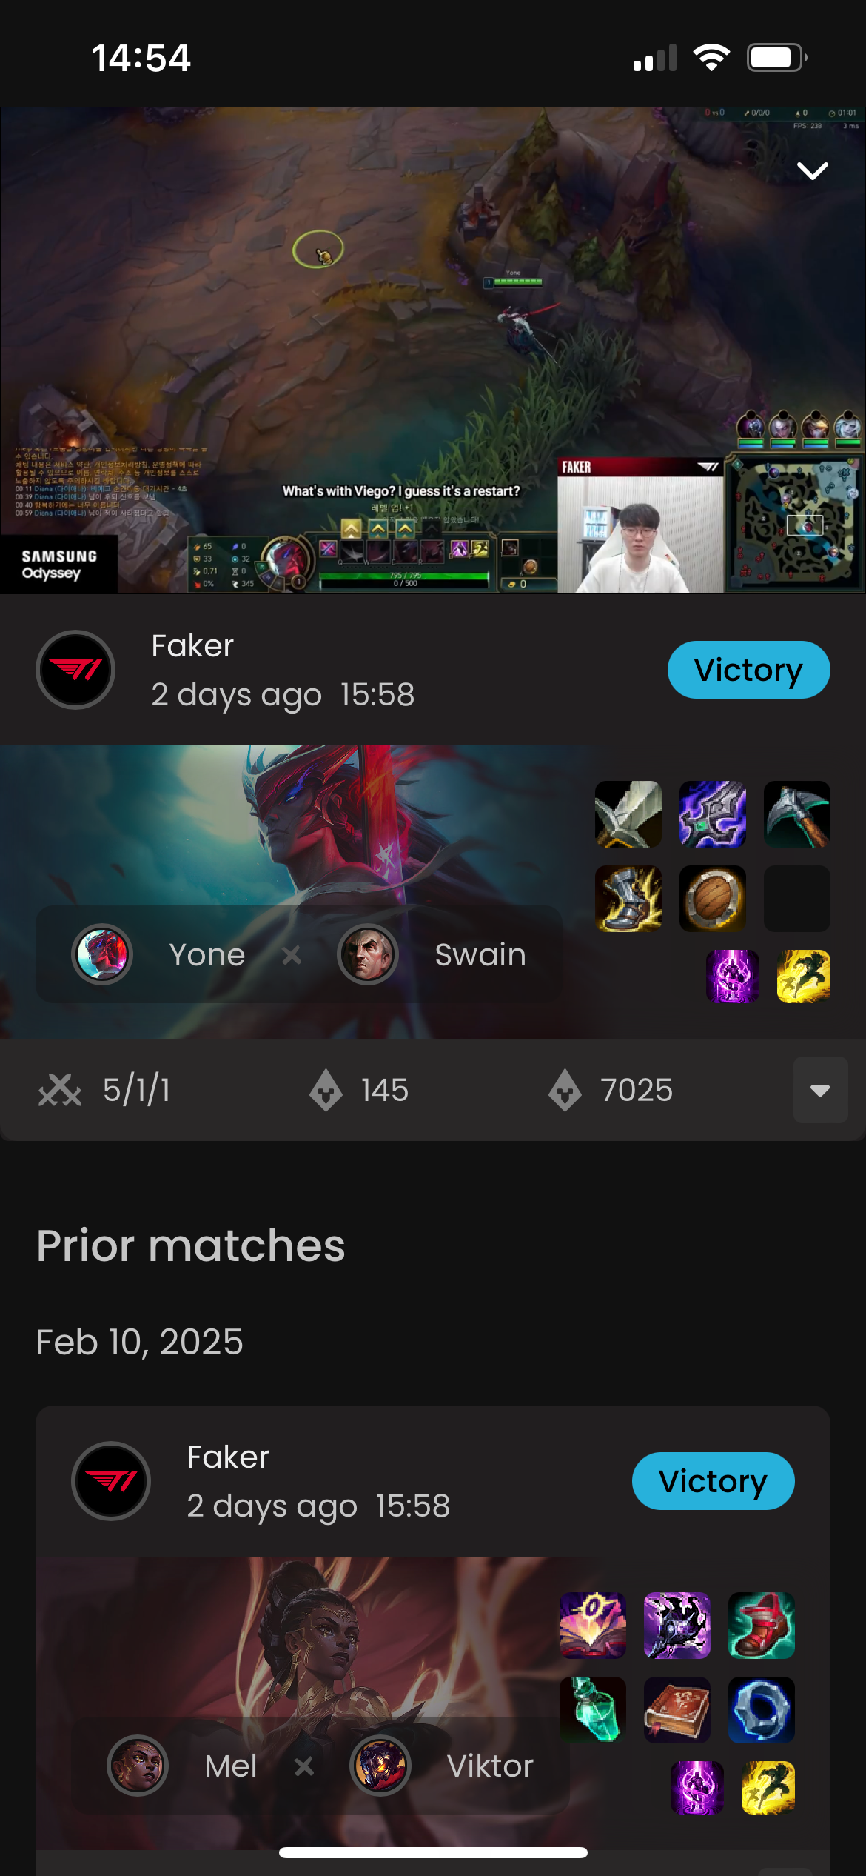Open the Swain champion portrait

click(368, 954)
